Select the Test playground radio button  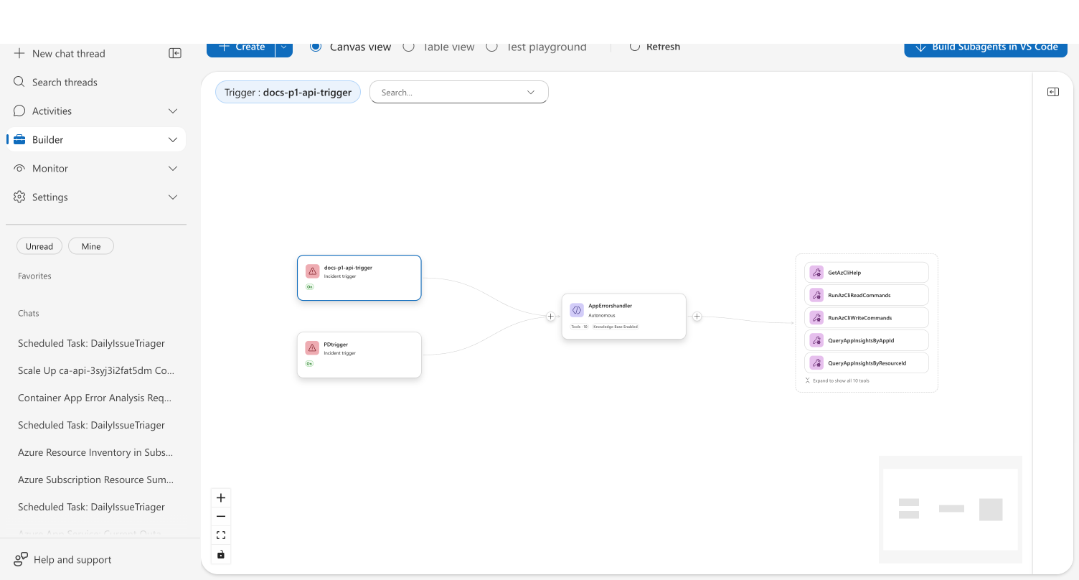(x=491, y=47)
